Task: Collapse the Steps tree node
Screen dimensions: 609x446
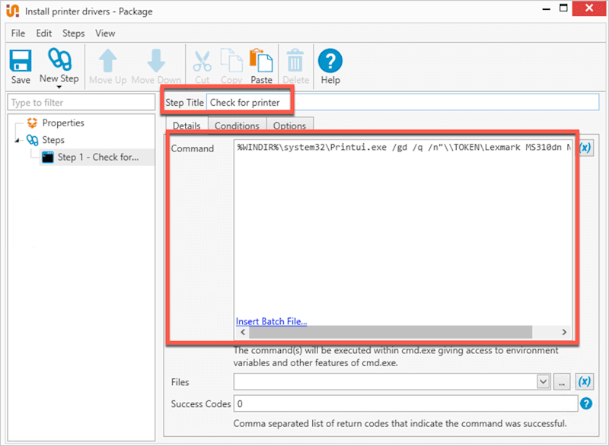Action: click(18, 140)
